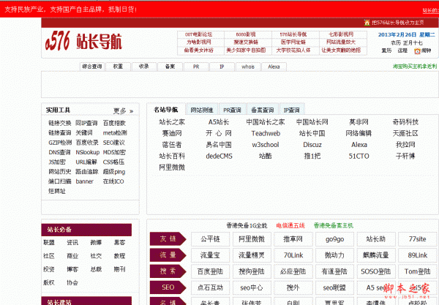The image size is (439, 305).
Task: Open the 在线ICO tool
Action: pos(113,181)
